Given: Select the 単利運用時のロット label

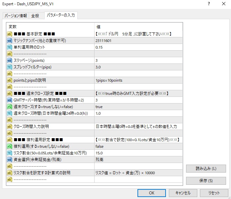Looking at the screenshot, I should (29, 47).
